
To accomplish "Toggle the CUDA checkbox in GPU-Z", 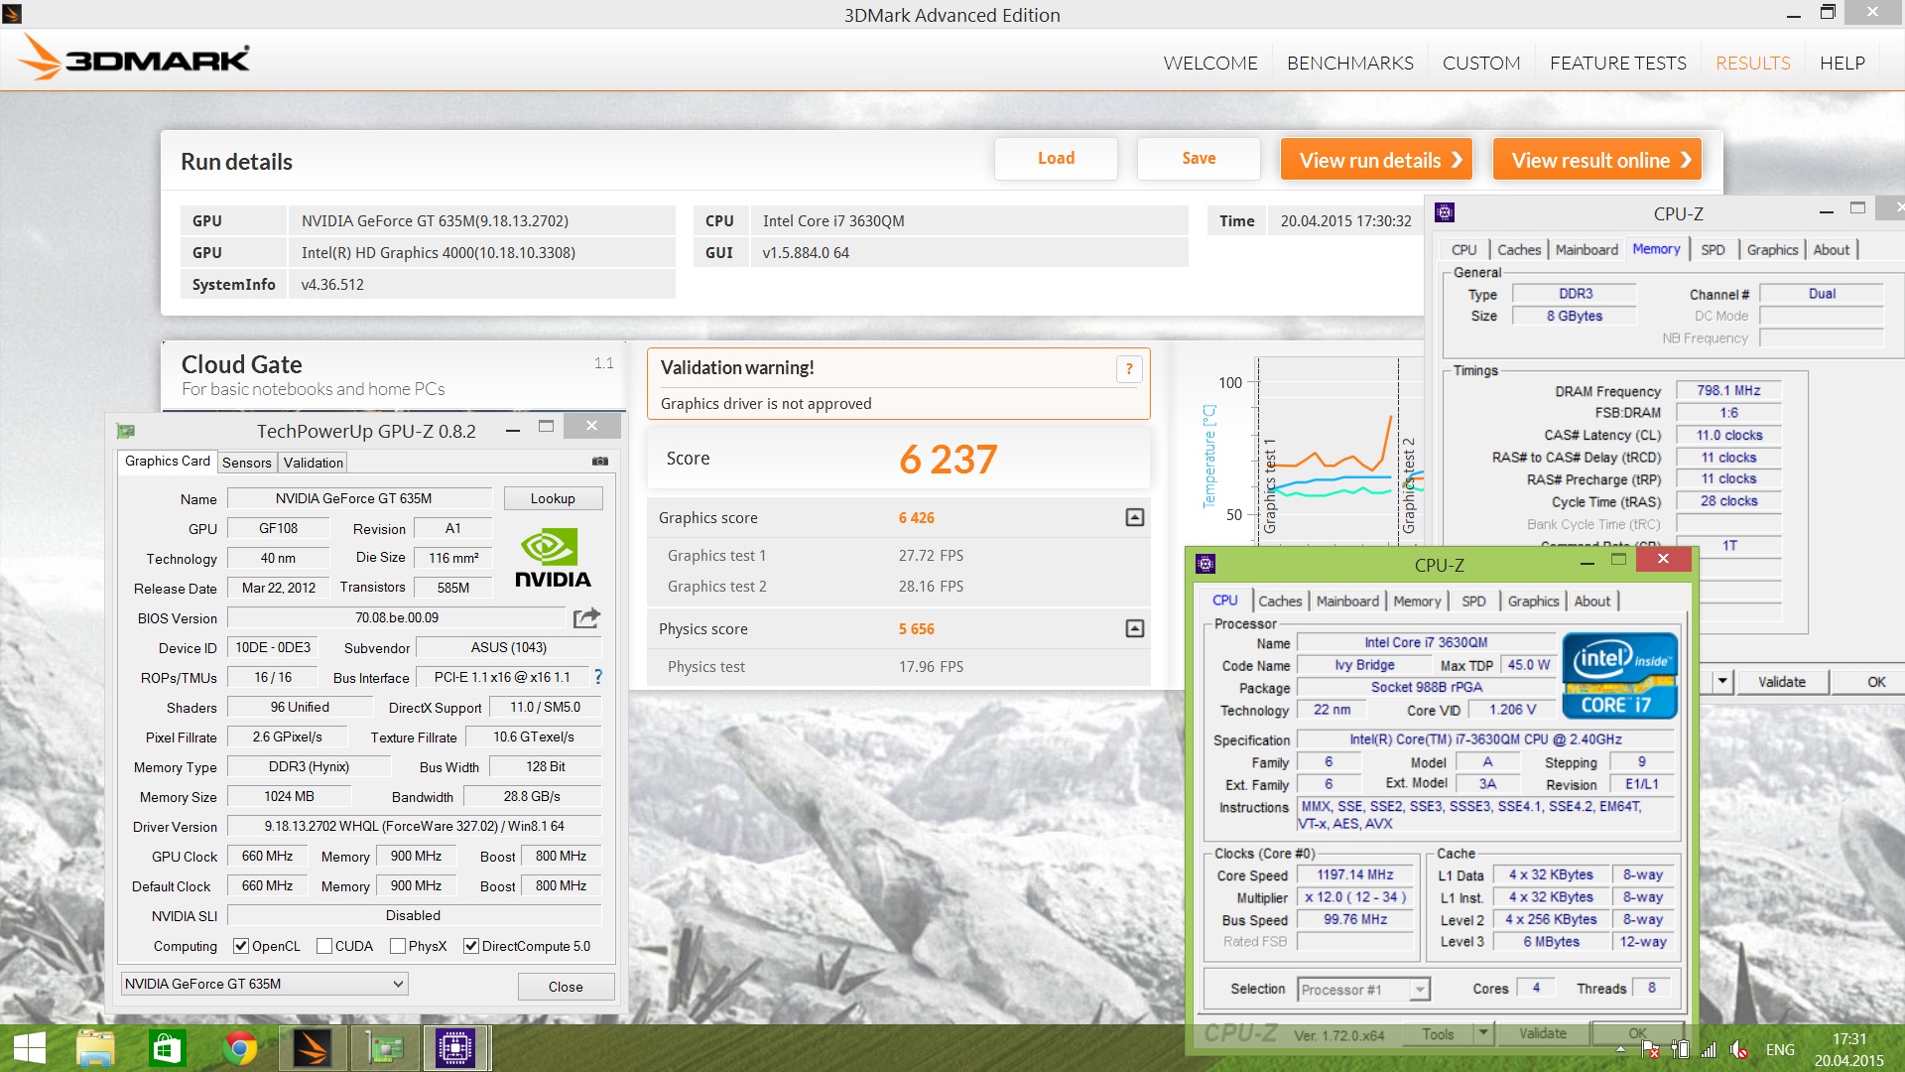I will click(x=323, y=946).
